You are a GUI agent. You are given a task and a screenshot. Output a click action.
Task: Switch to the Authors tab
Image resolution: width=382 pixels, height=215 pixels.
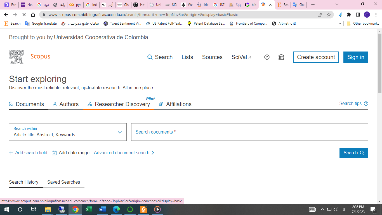[66, 104]
